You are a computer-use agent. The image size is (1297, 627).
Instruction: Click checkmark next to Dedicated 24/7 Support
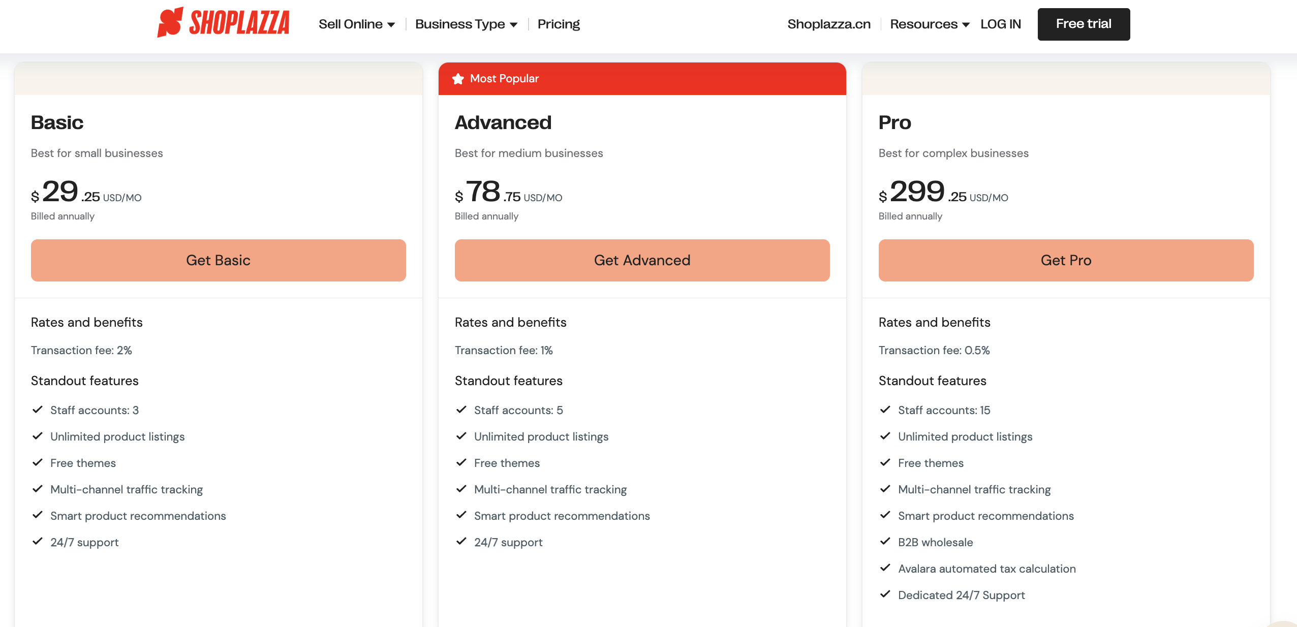(x=885, y=594)
